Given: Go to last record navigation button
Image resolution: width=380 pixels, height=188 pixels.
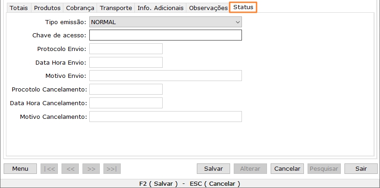Looking at the screenshot, I should pyautogui.click(x=112, y=169).
